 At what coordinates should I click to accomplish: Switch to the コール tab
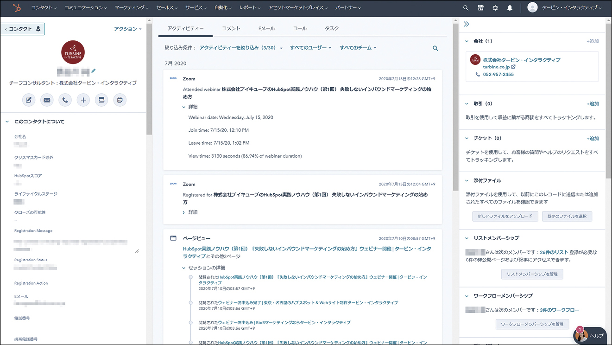300,29
